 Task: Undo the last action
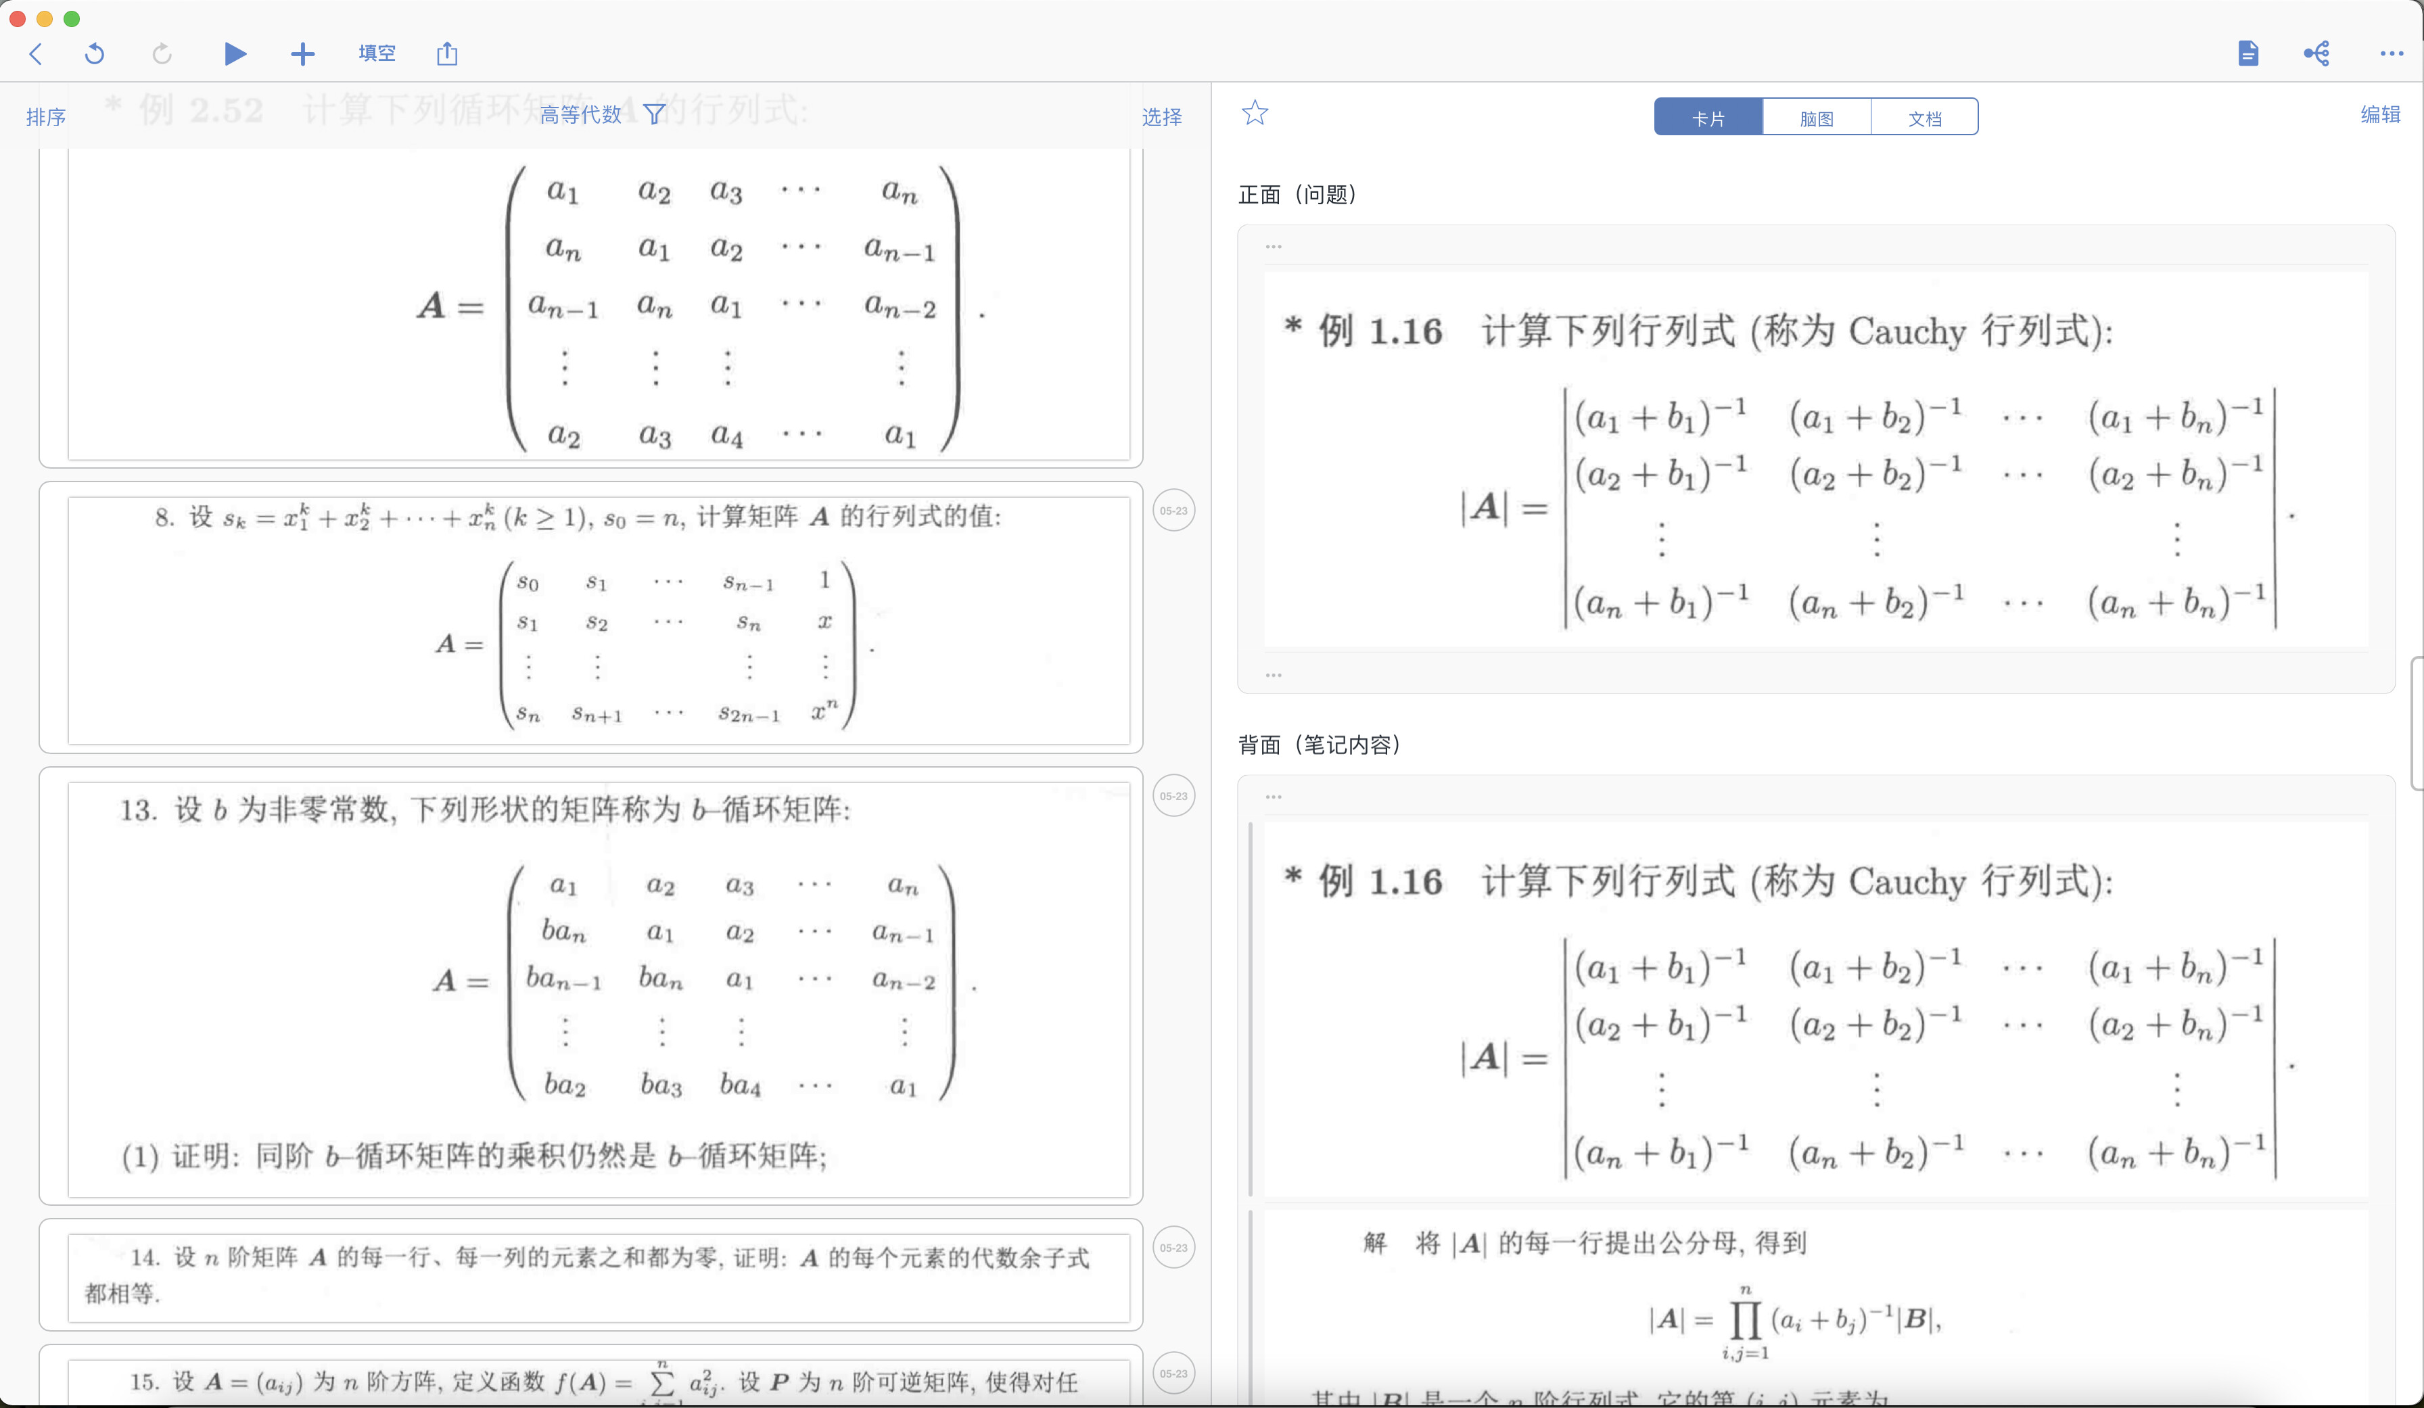click(x=94, y=54)
